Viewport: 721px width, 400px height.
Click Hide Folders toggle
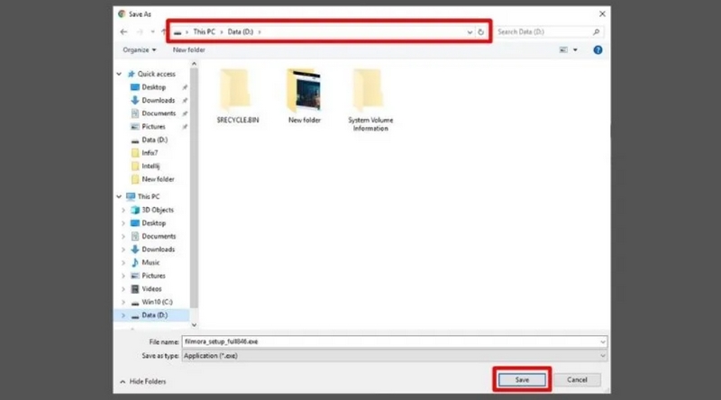(143, 382)
